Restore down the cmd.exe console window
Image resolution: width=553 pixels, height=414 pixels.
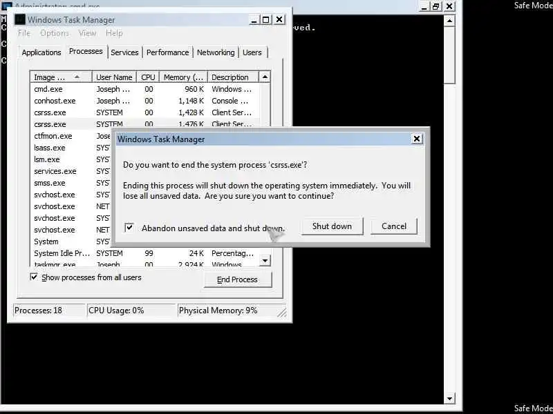tap(436, 6)
